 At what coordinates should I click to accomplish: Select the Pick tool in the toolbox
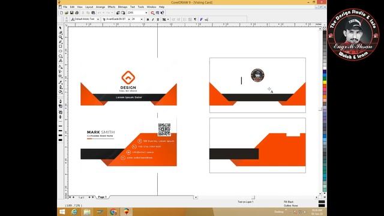pyautogui.click(x=60, y=28)
